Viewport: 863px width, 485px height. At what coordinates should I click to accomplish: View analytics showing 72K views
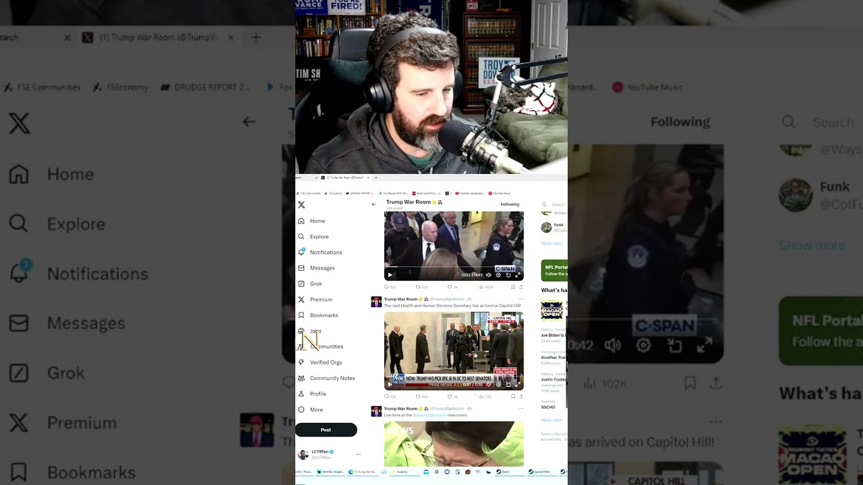click(487, 397)
